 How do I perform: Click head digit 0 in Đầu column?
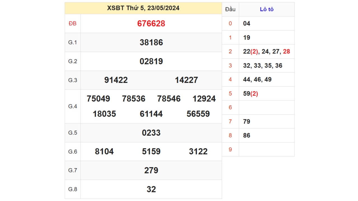pyautogui.click(x=230, y=23)
